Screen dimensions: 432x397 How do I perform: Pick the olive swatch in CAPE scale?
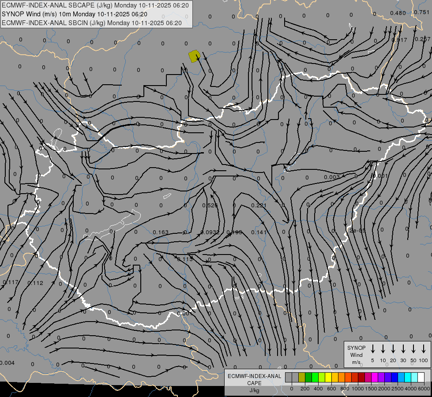[302, 378]
